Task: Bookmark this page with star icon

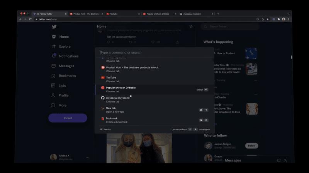Action: (x=268, y=19)
